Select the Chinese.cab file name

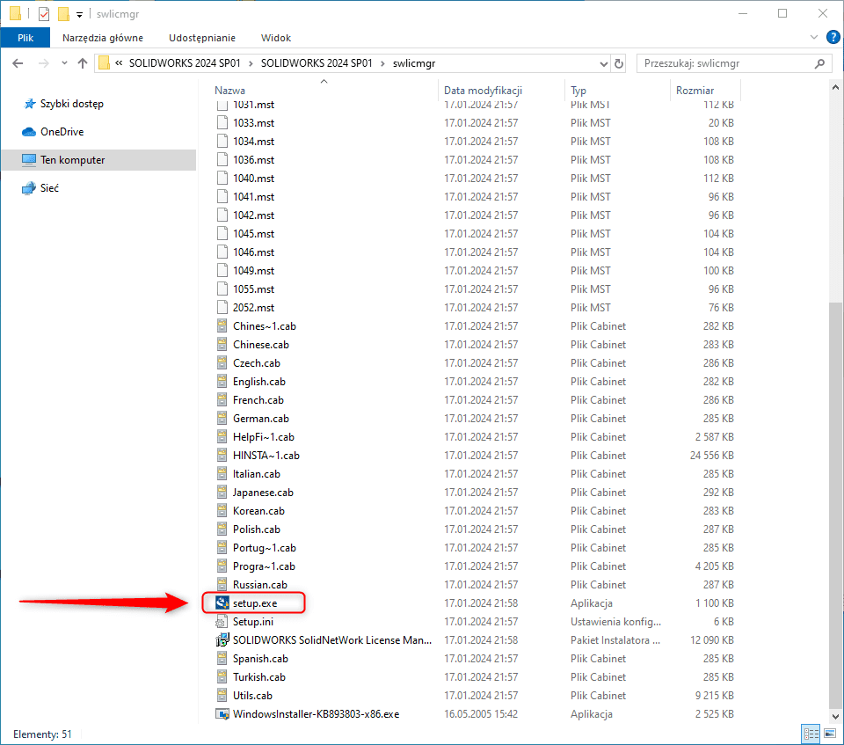point(261,345)
